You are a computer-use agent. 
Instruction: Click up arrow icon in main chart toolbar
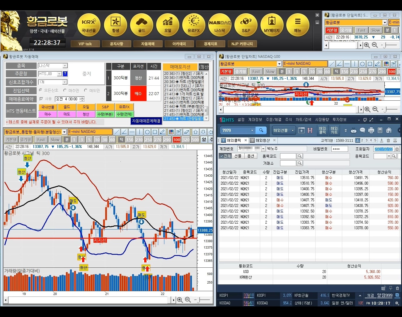coord(196,132)
